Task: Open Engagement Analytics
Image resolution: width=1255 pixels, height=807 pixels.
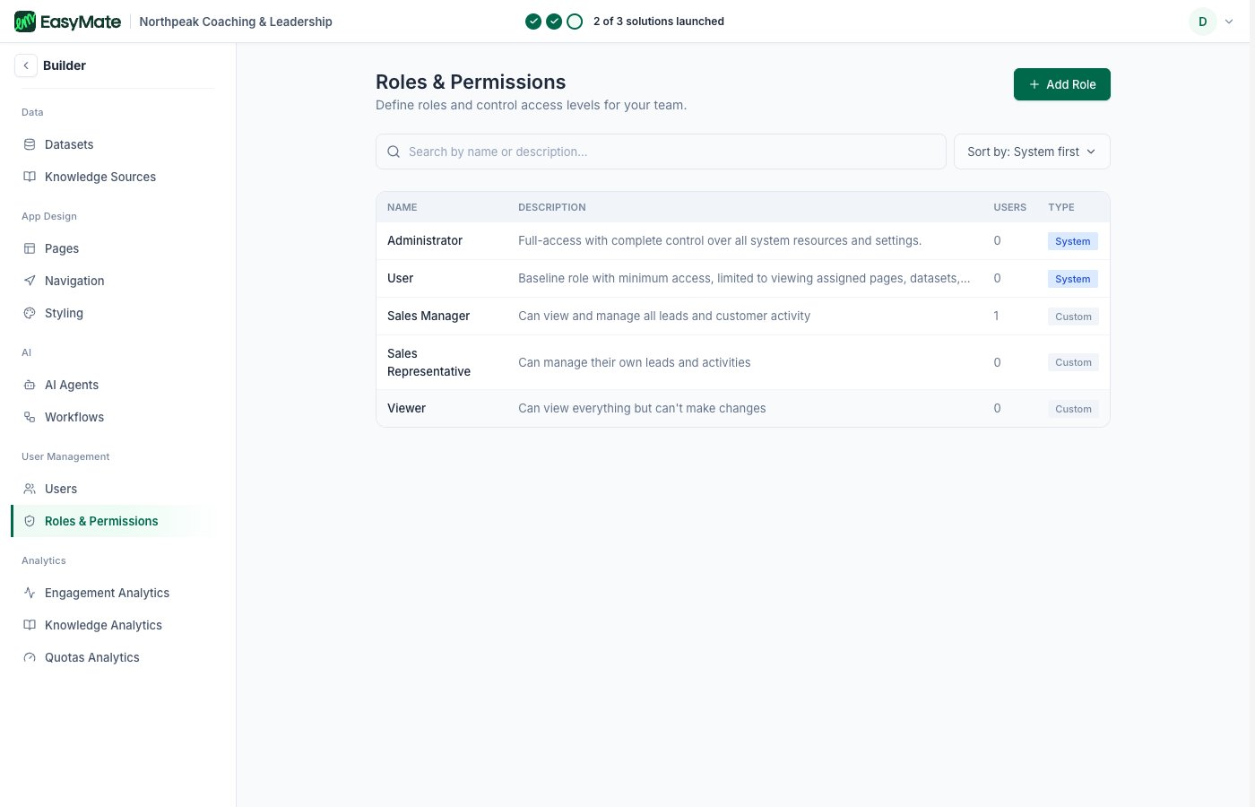Action: (x=113, y=593)
